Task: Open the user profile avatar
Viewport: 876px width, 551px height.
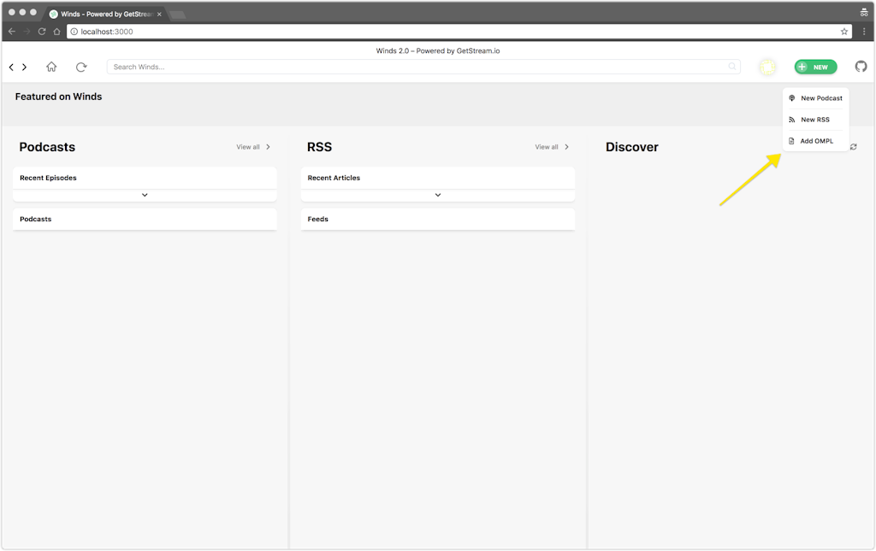Action: pyautogui.click(x=767, y=67)
